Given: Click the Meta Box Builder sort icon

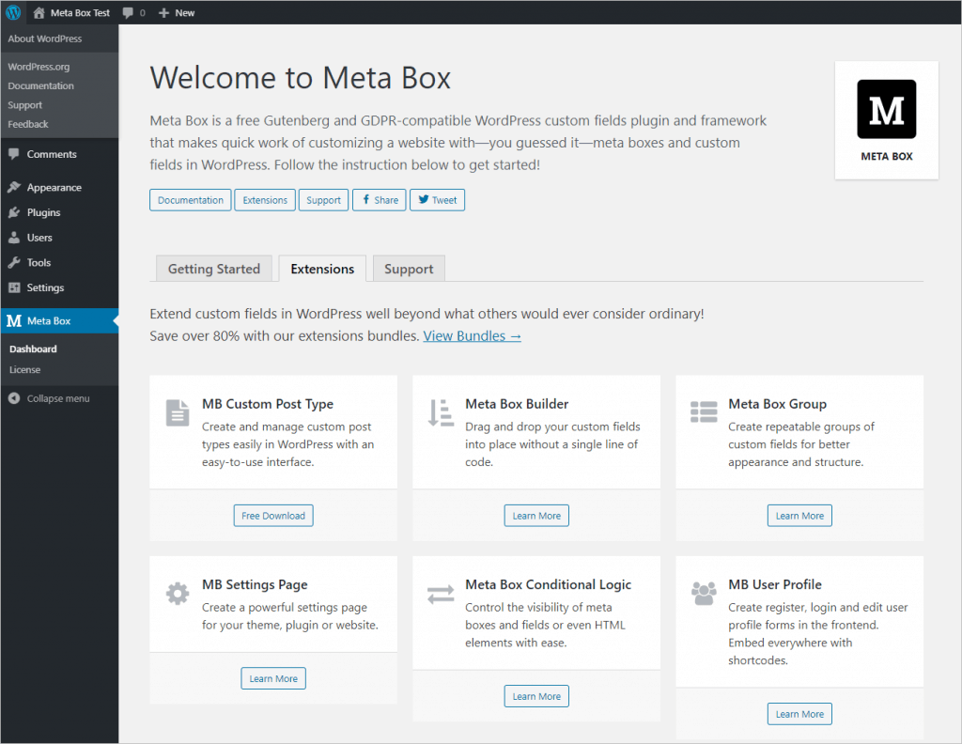Looking at the screenshot, I should 441,412.
